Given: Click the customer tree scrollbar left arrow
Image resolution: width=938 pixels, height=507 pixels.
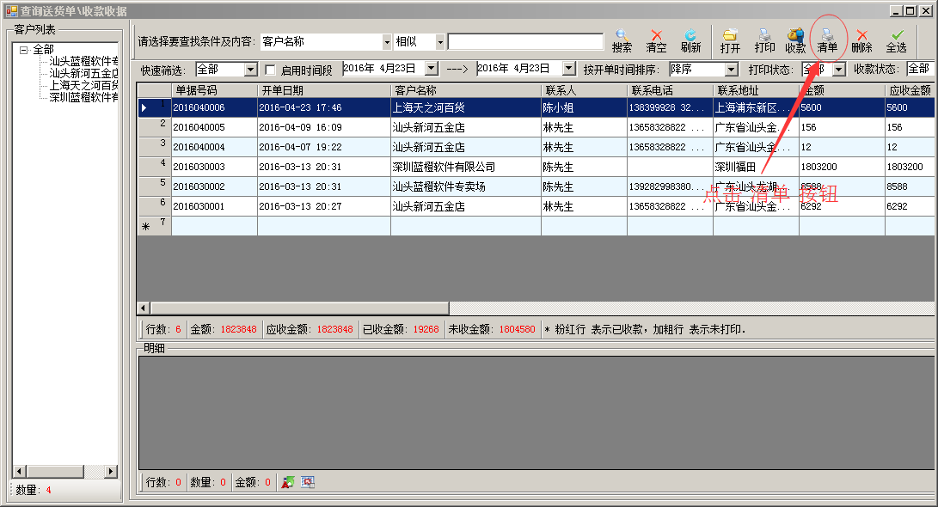Looking at the screenshot, I should (x=20, y=471).
